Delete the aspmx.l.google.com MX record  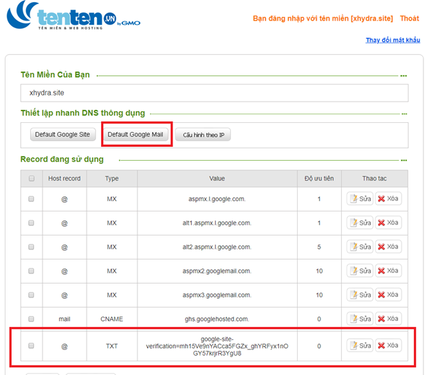pyautogui.click(x=388, y=199)
